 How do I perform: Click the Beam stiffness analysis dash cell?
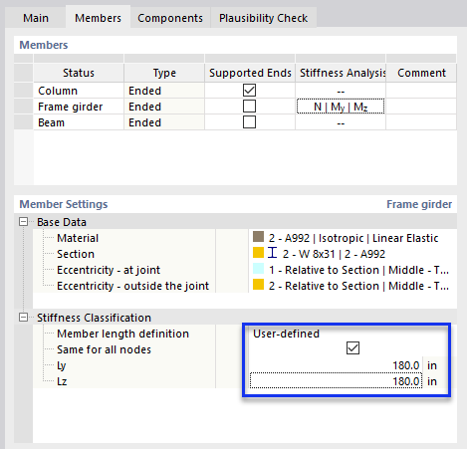(x=341, y=122)
